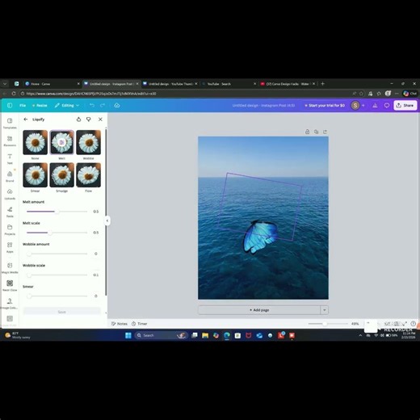This screenshot has height=420, width=420.
Task: Open the Timer at bottom bar
Action: [x=139, y=324]
